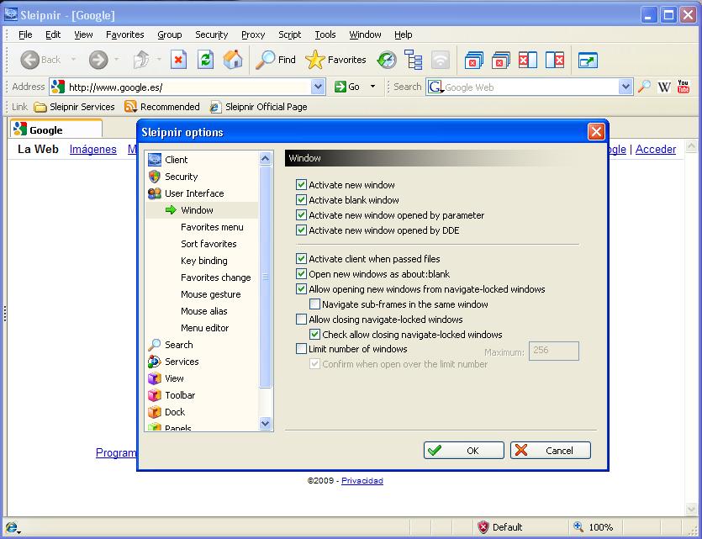
Task: Close the Sleipnir options dialog
Action: [596, 132]
